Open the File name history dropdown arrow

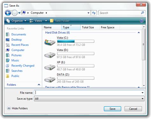coord(142,93)
